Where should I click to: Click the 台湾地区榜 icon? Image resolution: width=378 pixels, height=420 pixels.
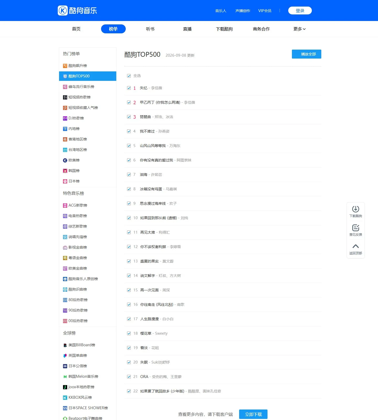click(x=65, y=150)
